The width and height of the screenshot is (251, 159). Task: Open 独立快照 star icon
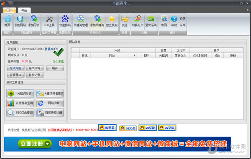[112, 21]
